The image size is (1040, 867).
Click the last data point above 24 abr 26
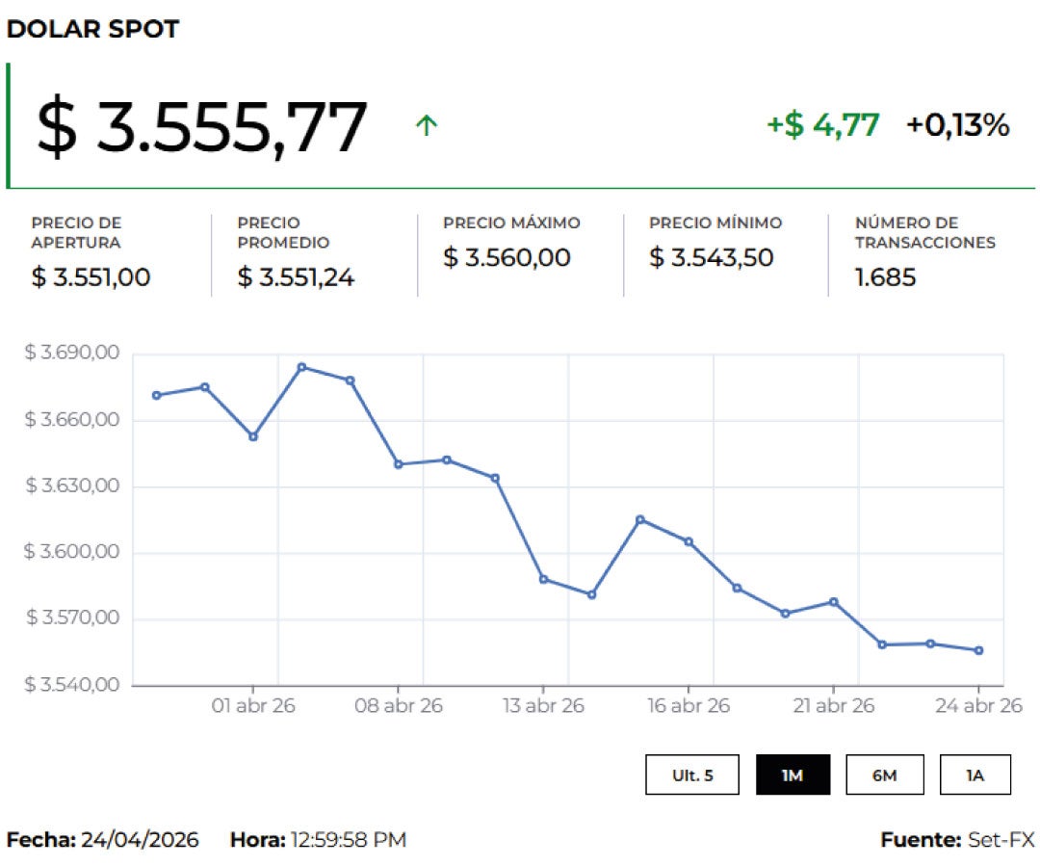coord(978,650)
